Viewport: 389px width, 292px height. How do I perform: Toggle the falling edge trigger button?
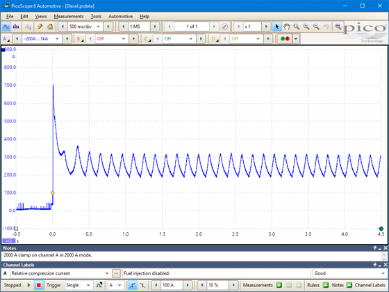pos(142,285)
